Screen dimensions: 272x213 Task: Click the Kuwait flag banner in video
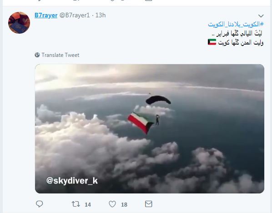coord(140,123)
